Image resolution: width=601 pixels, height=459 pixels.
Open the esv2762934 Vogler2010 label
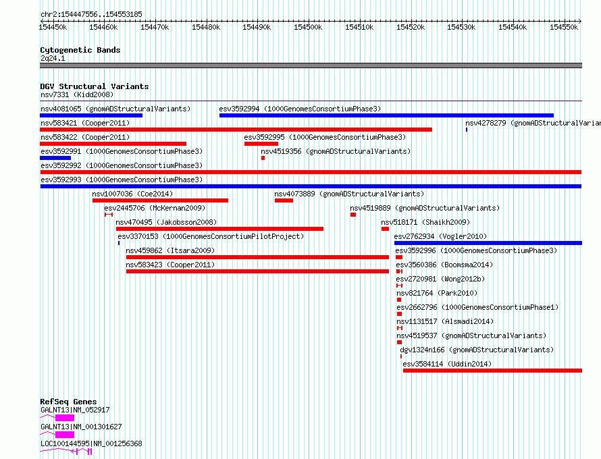point(440,236)
